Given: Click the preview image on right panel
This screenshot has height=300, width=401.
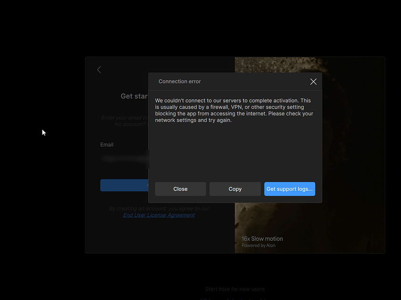Looking at the screenshot, I should 354,141.
